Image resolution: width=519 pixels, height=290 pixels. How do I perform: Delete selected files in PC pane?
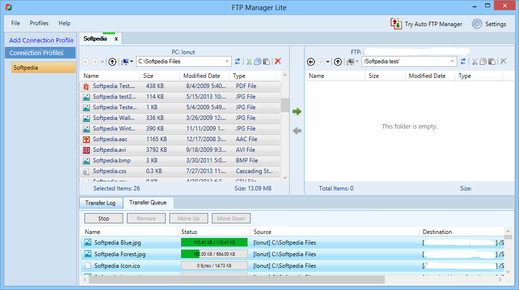pos(278,61)
